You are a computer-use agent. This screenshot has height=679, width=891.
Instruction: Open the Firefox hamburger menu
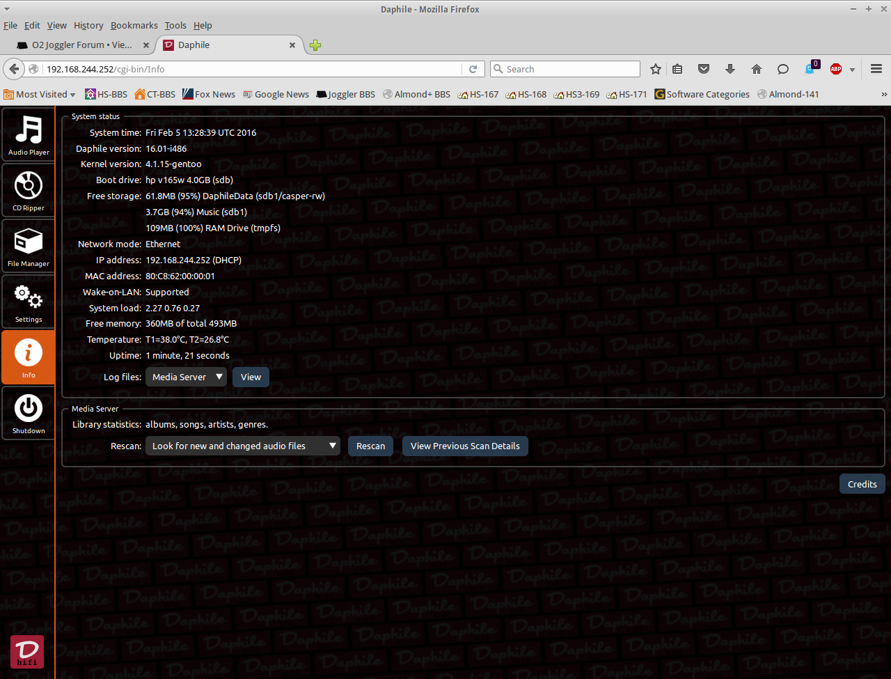pos(876,69)
